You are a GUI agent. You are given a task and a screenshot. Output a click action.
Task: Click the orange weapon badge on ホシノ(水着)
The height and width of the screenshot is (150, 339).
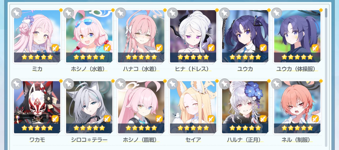pyautogui.click(x=107, y=48)
